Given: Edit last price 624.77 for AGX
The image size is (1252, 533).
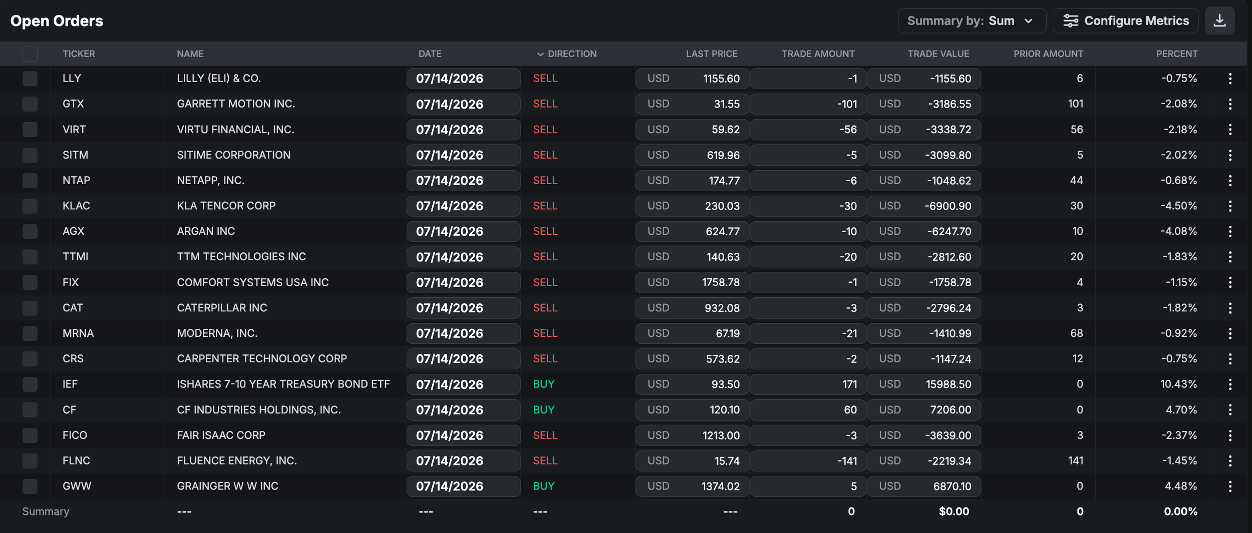Looking at the screenshot, I should 692,231.
